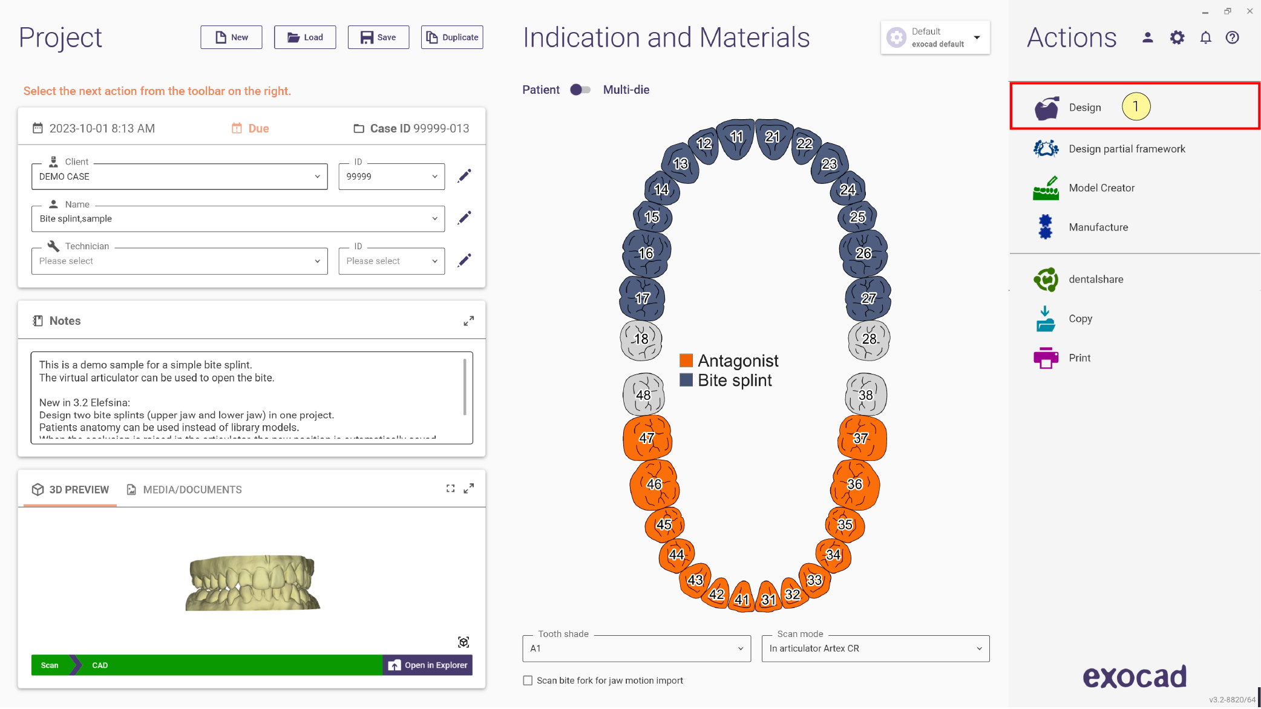Viewport: 1261px width, 709px height.
Task: Click the Duplicate project button
Action: click(x=452, y=38)
